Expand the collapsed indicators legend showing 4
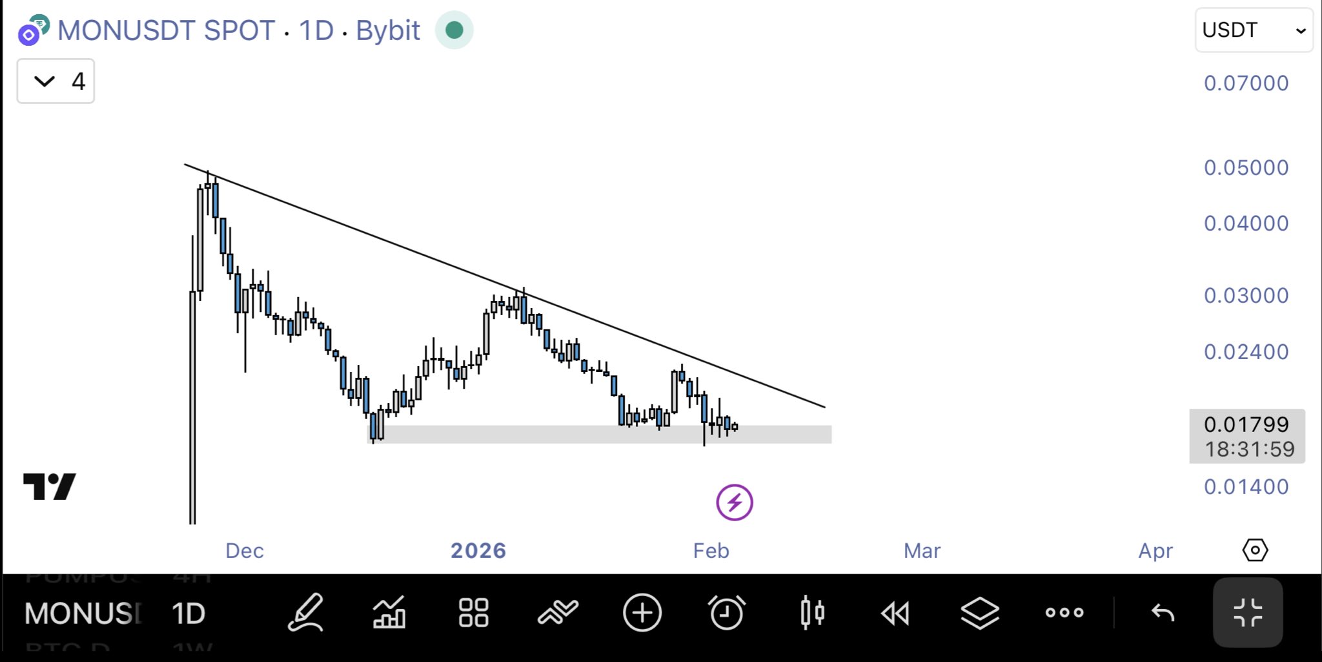This screenshot has height=662, width=1322. coord(56,81)
